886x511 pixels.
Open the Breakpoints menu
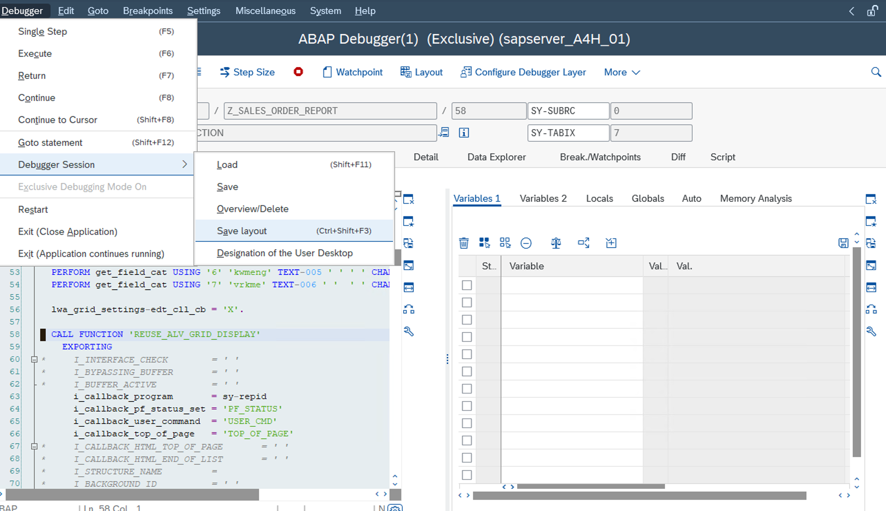[148, 11]
